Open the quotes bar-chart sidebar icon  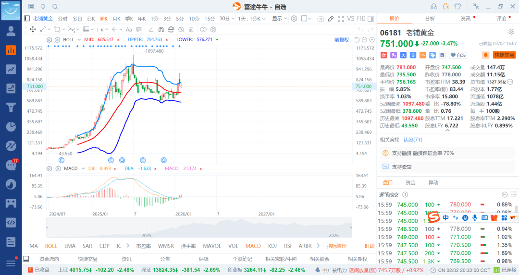pyautogui.click(x=11, y=50)
